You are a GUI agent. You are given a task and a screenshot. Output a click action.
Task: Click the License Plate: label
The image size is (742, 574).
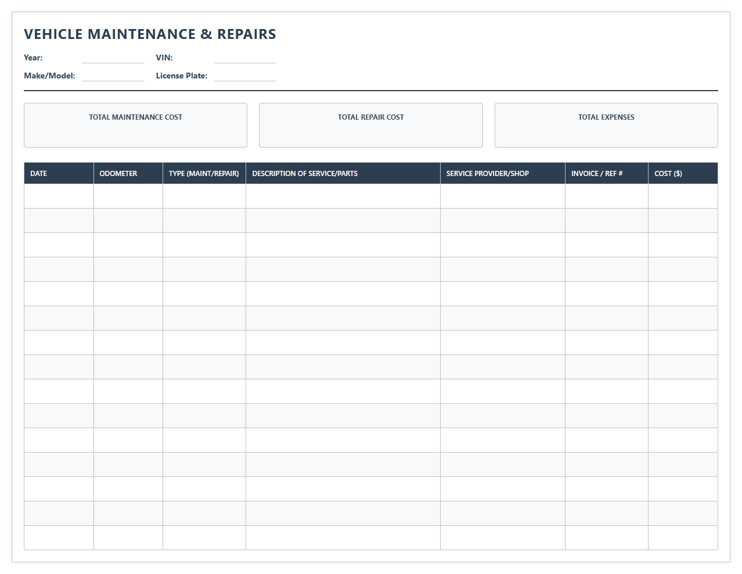(x=182, y=76)
